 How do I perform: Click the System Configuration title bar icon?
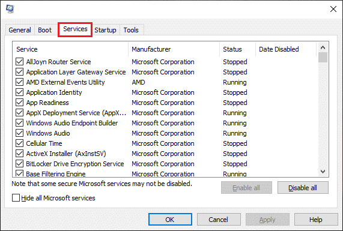(10, 9)
